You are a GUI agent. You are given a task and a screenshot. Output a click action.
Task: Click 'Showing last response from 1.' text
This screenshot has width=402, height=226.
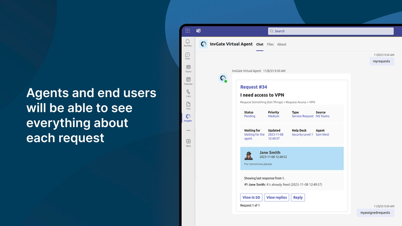265,178
